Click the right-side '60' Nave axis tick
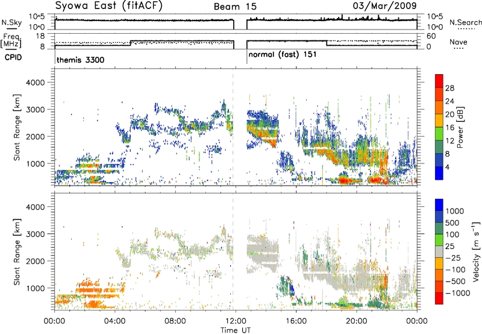 coord(431,36)
